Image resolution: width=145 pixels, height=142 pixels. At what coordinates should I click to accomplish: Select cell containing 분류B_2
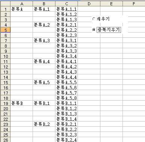click(x=44, y=124)
